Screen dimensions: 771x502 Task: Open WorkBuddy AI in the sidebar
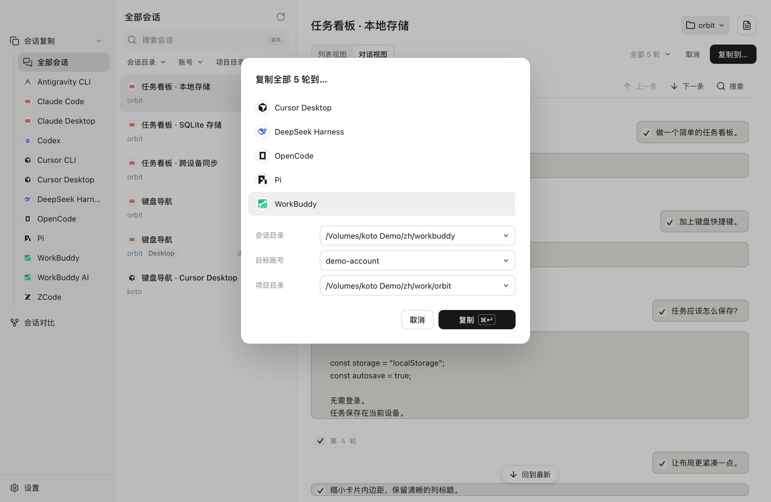pos(64,277)
